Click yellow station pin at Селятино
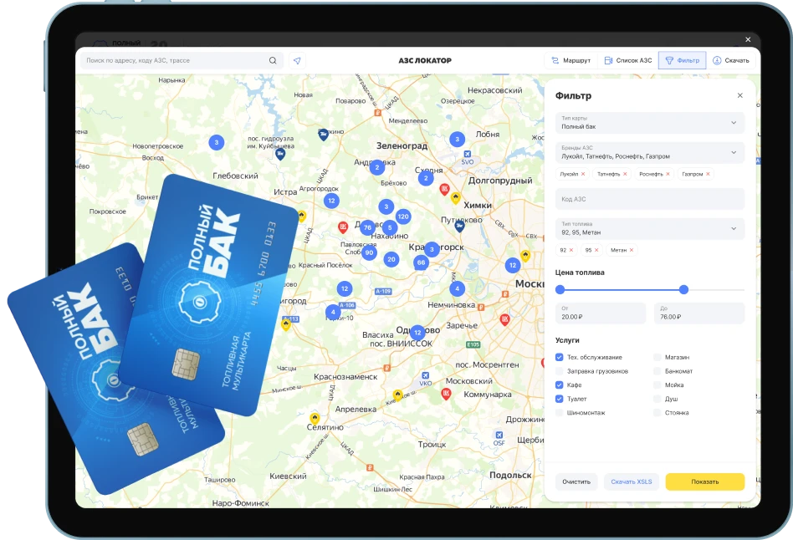 tap(315, 418)
